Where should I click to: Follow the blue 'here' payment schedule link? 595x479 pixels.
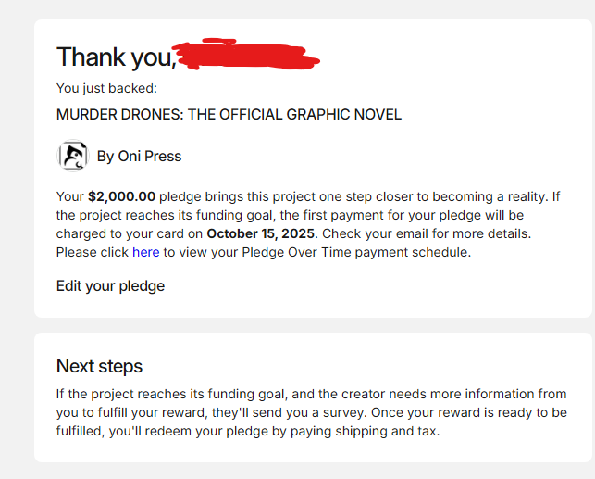pyautogui.click(x=145, y=252)
